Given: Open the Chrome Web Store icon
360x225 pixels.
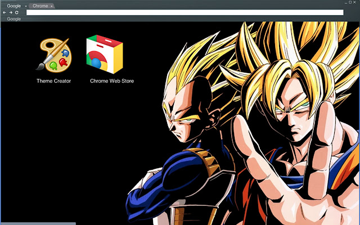Looking at the screenshot, I should (x=105, y=54).
